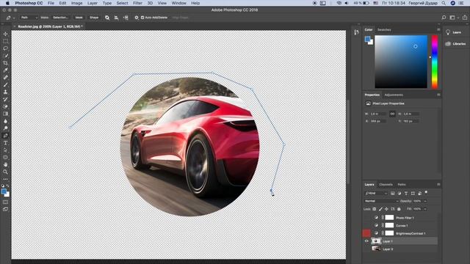
Task: Open the tool preset picker arrow
Action: click(14, 18)
